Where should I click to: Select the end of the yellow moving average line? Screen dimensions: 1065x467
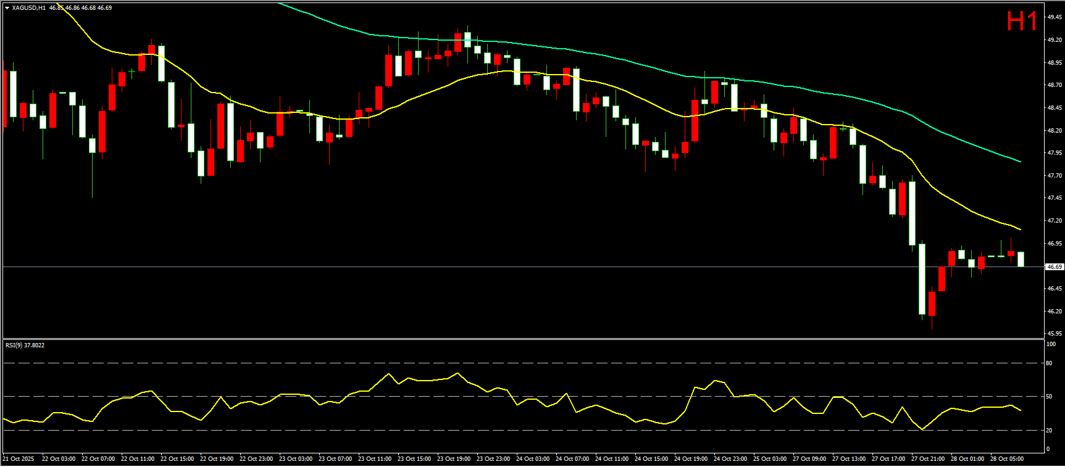1021,229
